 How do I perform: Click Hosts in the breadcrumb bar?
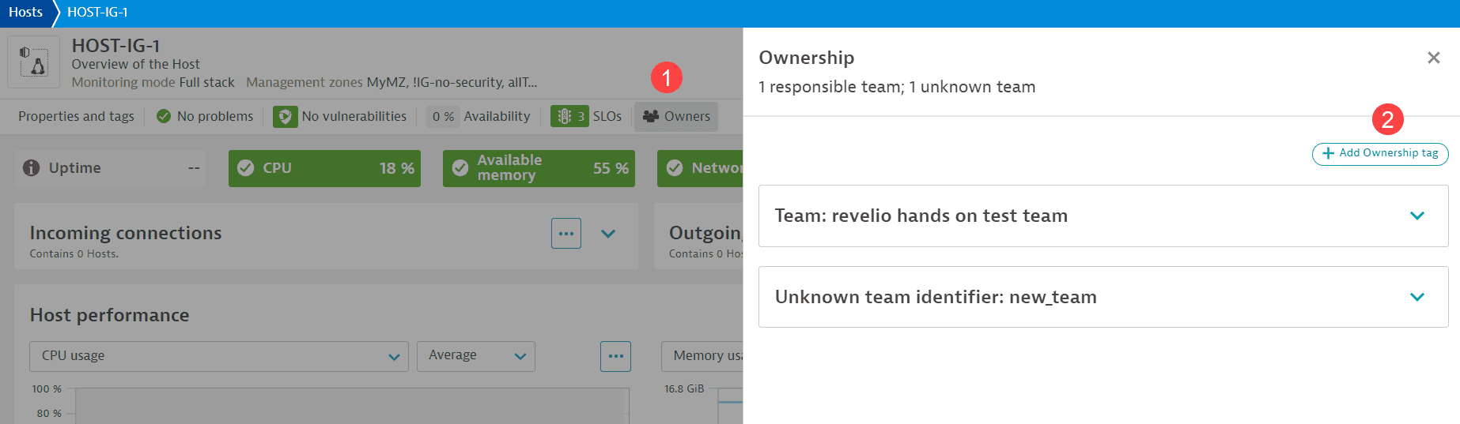pos(25,13)
